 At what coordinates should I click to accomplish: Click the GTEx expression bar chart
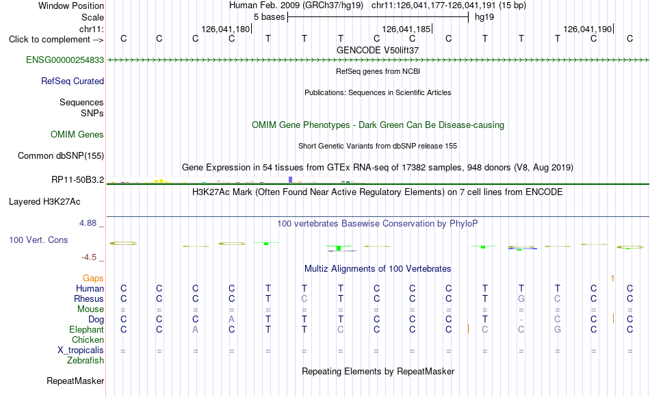(x=235, y=180)
